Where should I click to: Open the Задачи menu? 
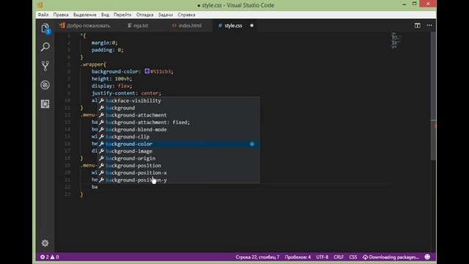click(x=166, y=15)
